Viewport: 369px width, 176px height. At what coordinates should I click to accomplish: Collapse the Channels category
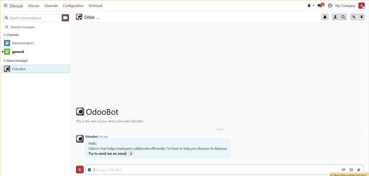(x=11, y=35)
